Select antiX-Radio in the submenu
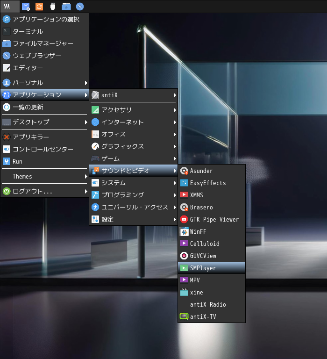 pyautogui.click(x=207, y=304)
